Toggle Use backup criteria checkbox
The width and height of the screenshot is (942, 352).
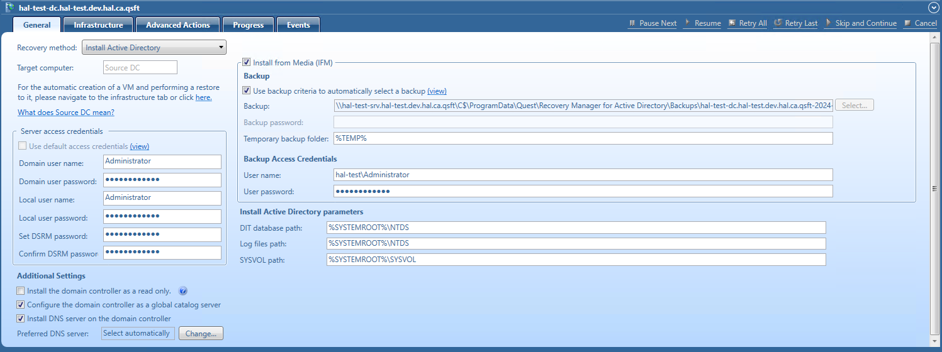coord(247,91)
